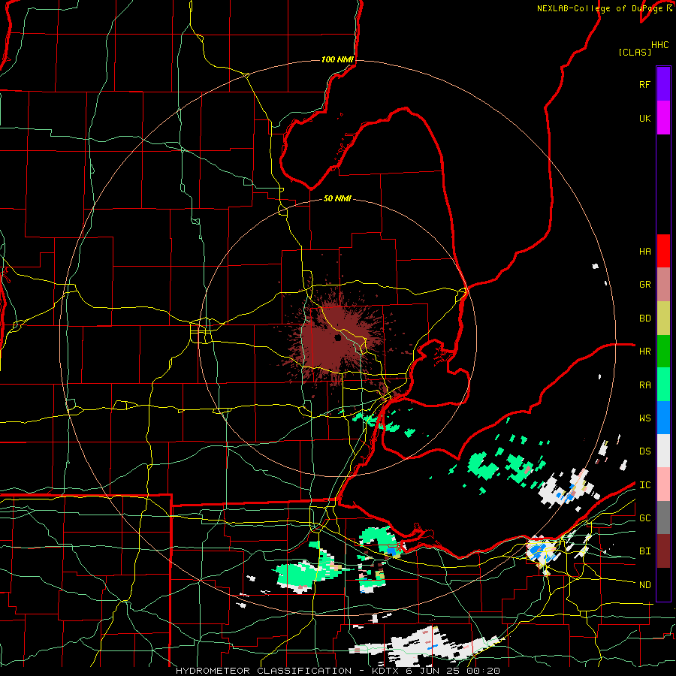Click the 'HA' legend label

tap(644, 252)
